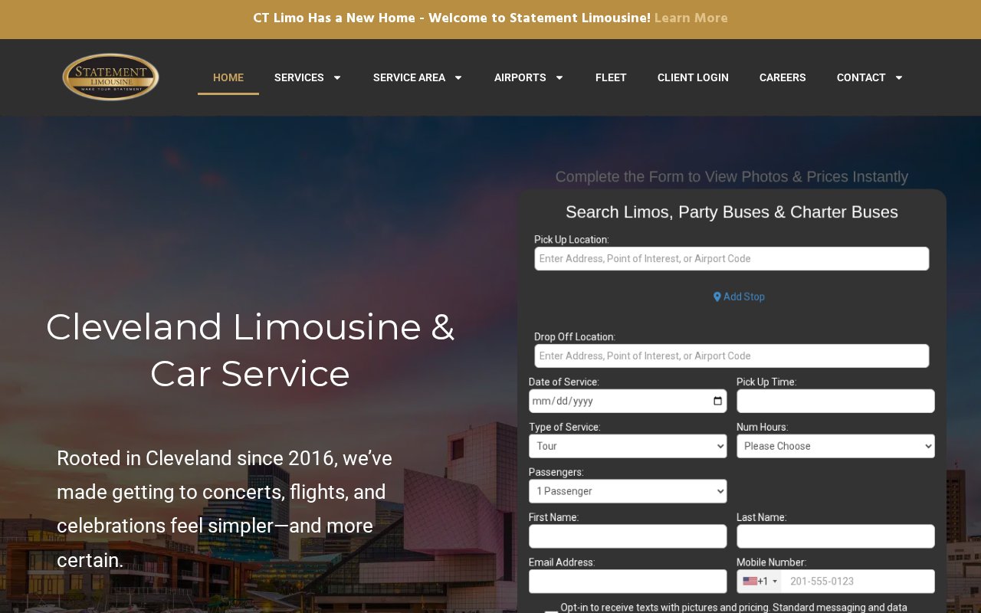
Task: Follow the Learn More banner link
Action: click(691, 18)
